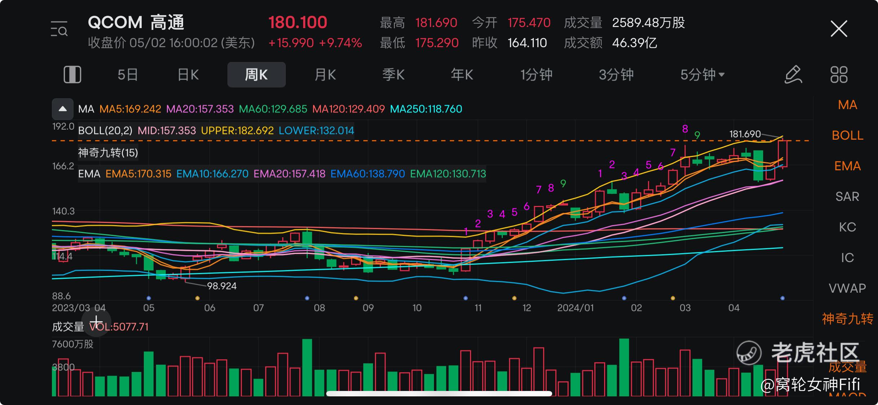Toggle the MA indicator in sidebar

click(x=847, y=105)
